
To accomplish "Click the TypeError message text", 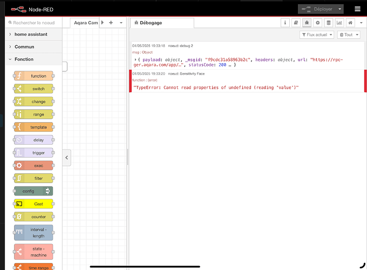I will 216,87.
